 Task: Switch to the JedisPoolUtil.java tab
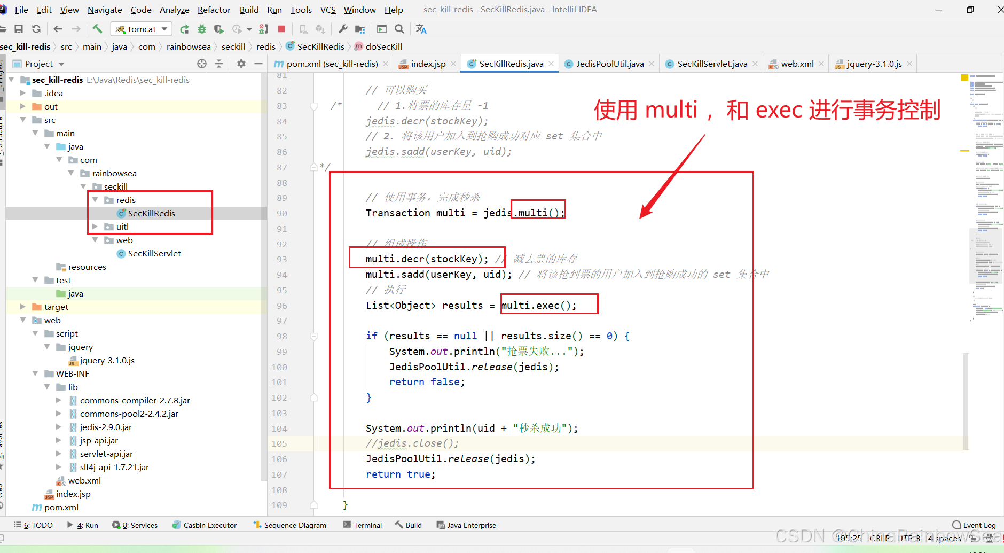click(609, 64)
